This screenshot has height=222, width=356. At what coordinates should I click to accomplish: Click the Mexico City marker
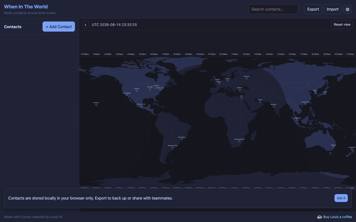[x=141, y=106]
